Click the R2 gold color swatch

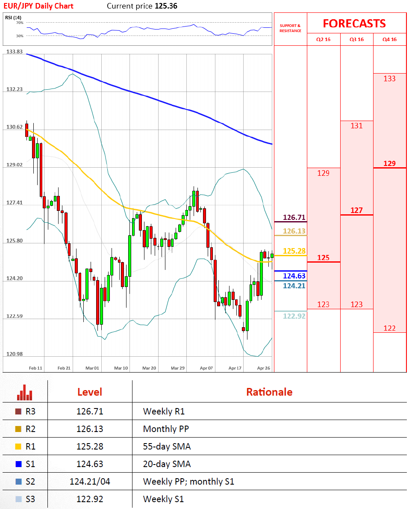click(x=18, y=429)
